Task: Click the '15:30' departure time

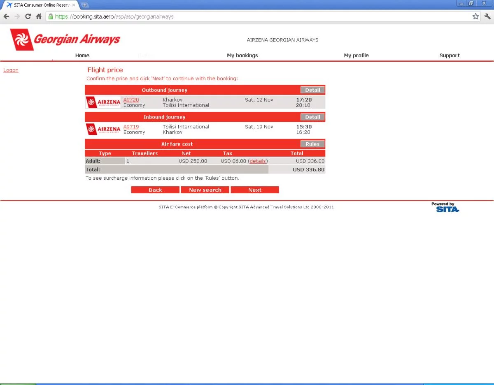Action: click(x=304, y=127)
